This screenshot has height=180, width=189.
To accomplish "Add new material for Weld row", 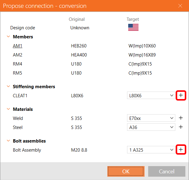I will click(181, 118).
